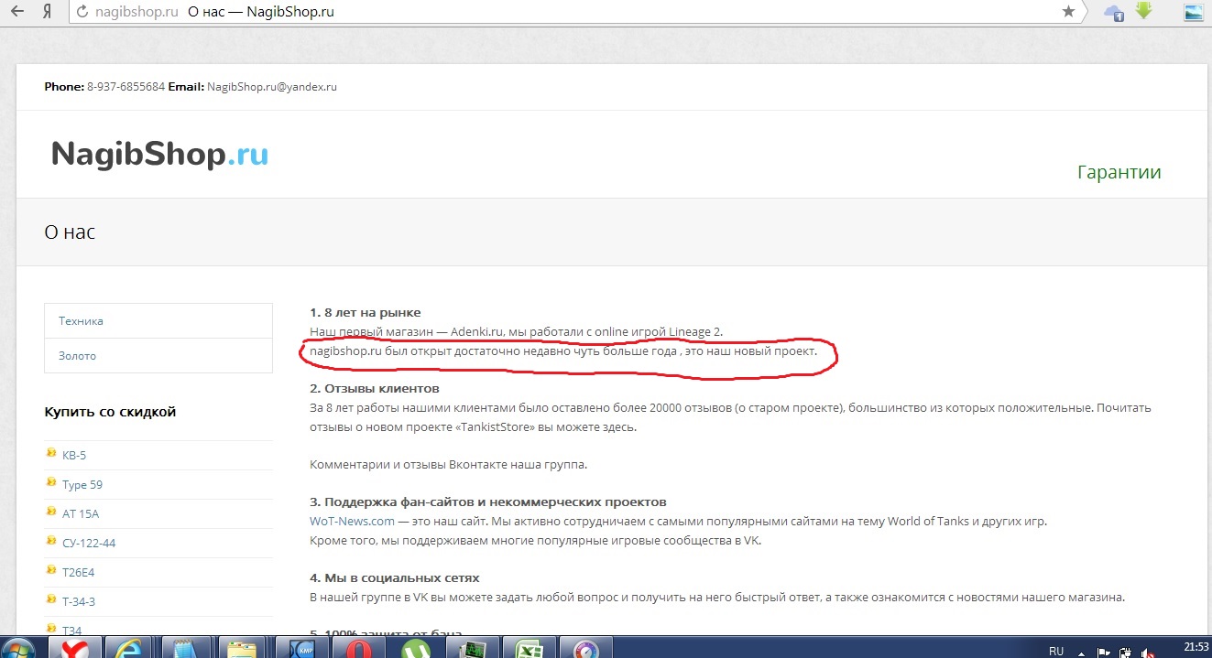Select Техника in the sidebar menu
This screenshot has height=658, width=1212.
click(158, 321)
